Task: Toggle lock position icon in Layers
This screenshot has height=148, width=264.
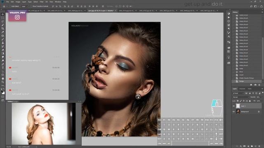Action: (x=244, y=101)
